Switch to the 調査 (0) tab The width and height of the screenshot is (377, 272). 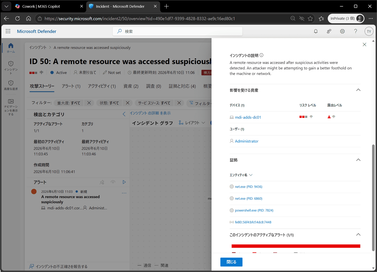pos(154,86)
